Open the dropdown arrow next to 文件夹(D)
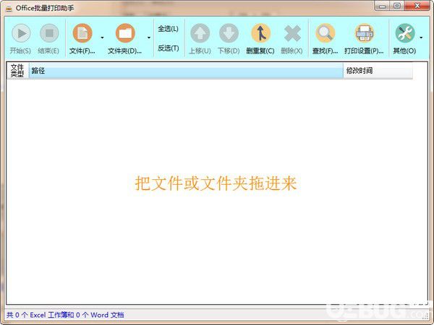This screenshot has height=325, width=434. (149, 38)
